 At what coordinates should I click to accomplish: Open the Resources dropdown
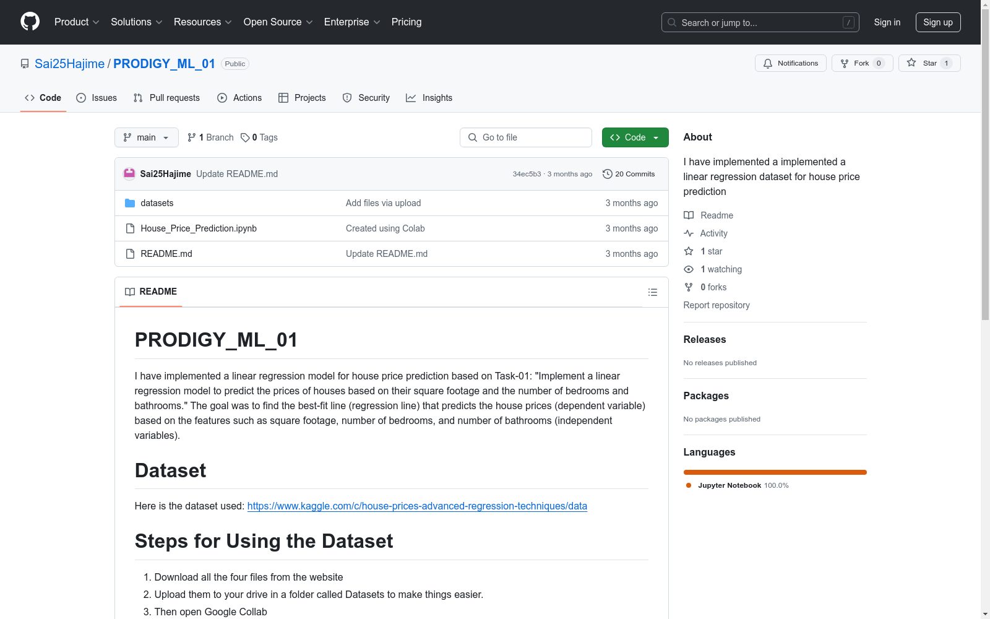tap(203, 22)
